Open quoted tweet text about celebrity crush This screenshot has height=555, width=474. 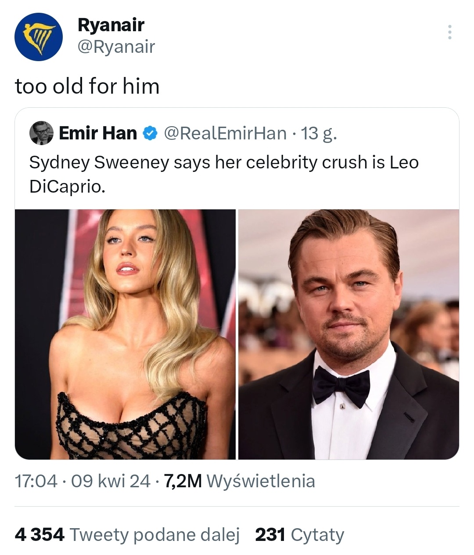[223, 174]
